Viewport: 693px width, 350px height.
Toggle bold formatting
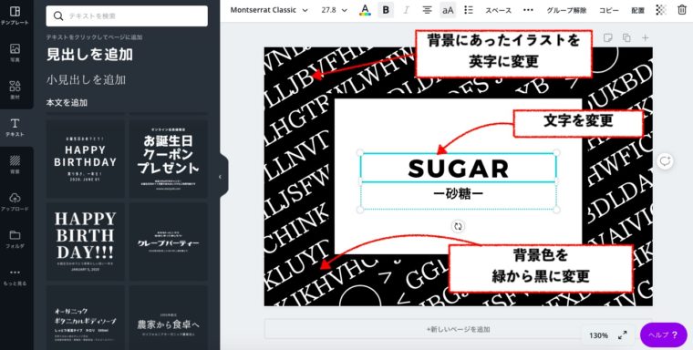point(386,10)
